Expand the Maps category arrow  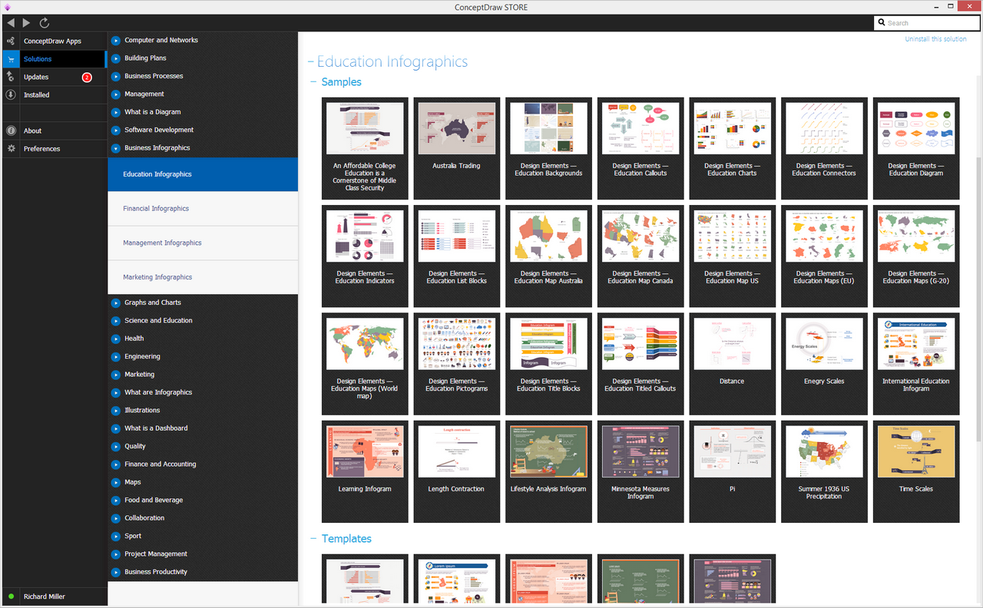pos(115,482)
